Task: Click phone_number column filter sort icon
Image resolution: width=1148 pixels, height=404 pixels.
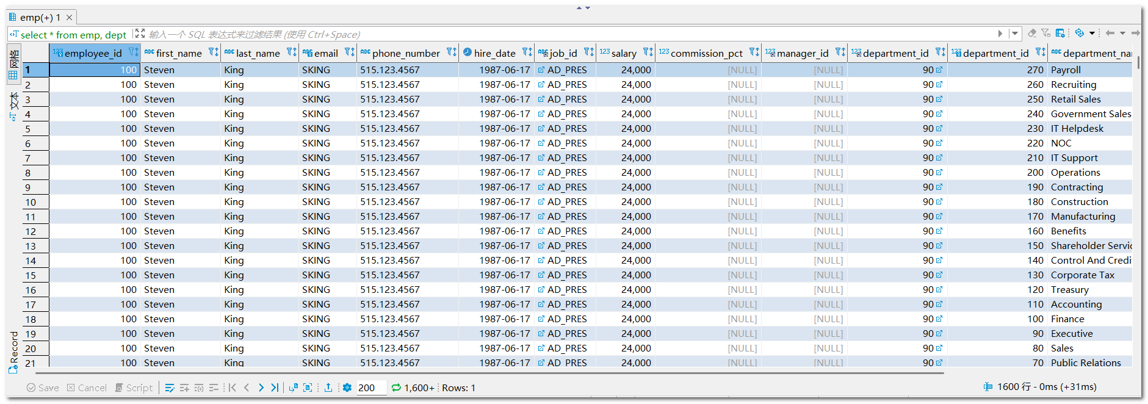Action: (451, 52)
